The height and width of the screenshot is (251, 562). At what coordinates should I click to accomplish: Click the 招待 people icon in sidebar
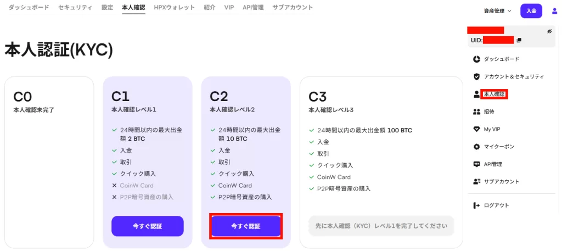coord(476,111)
